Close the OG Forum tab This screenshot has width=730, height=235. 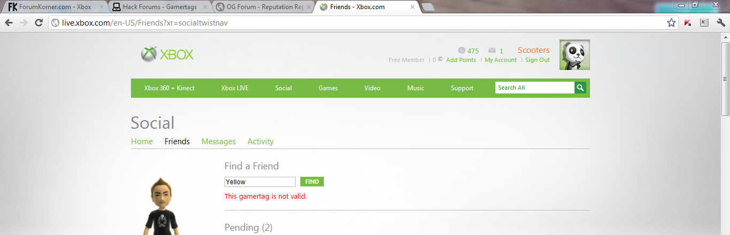pyautogui.click(x=309, y=7)
